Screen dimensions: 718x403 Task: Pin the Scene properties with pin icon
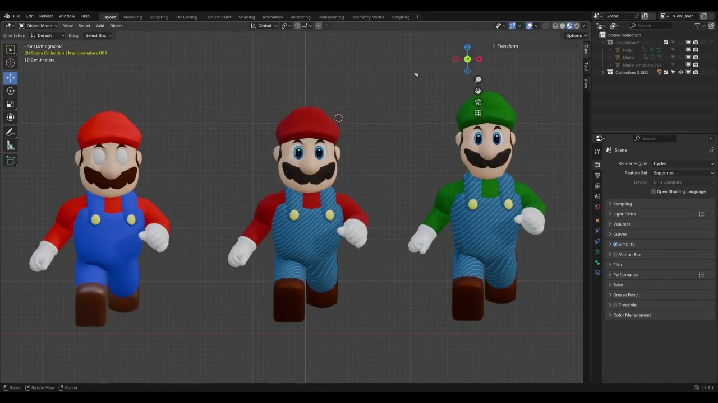(711, 150)
